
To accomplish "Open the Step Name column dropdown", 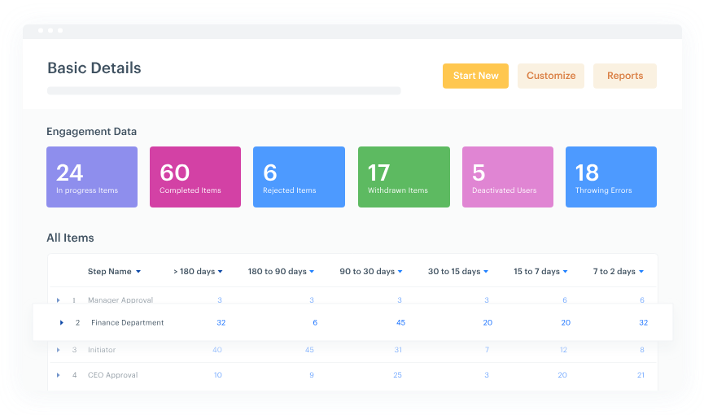I will pyautogui.click(x=138, y=272).
